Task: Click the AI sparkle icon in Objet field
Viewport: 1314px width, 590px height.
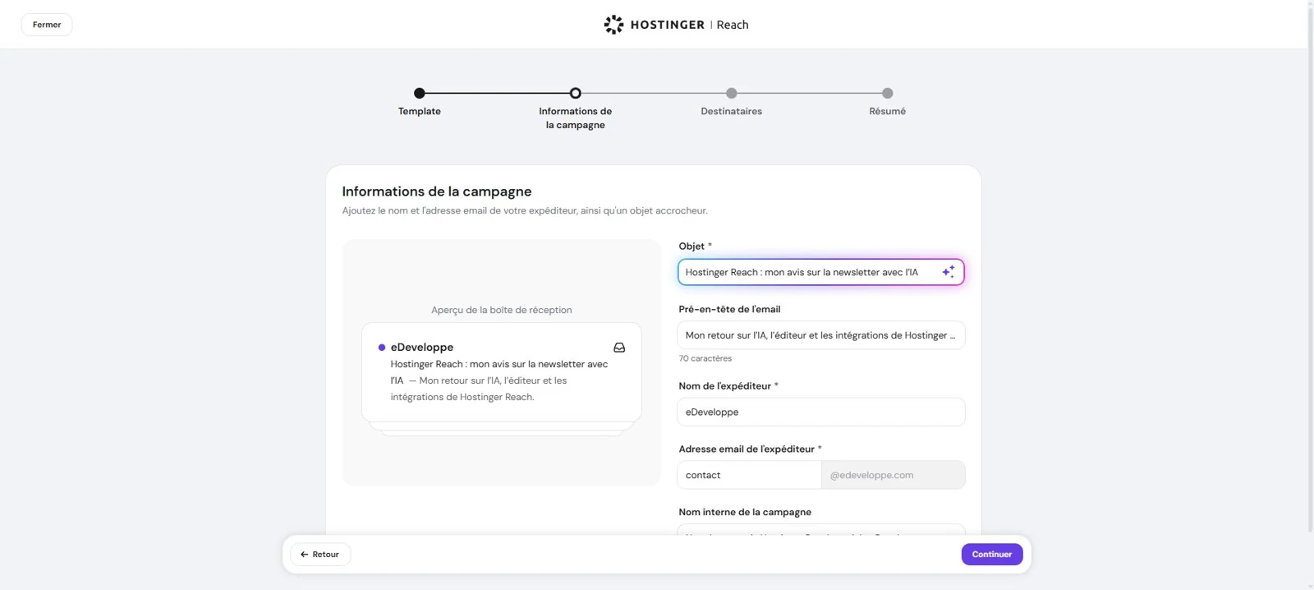Action: (948, 272)
